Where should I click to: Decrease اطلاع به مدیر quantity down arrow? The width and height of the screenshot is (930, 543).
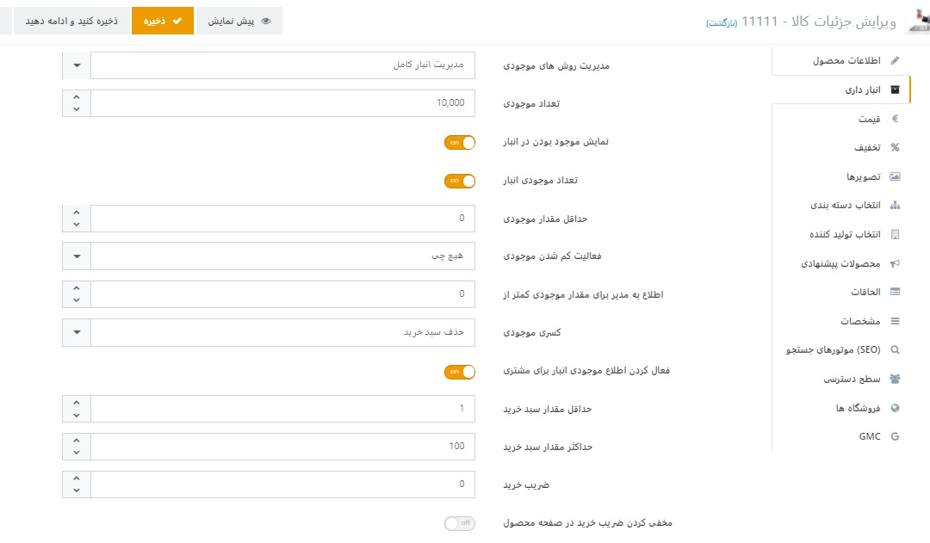[x=76, y=300]
